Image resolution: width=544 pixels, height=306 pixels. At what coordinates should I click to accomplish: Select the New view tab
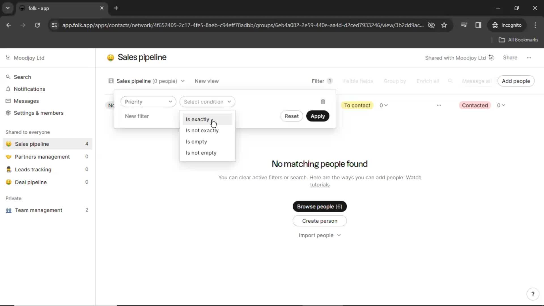point(207,81)
